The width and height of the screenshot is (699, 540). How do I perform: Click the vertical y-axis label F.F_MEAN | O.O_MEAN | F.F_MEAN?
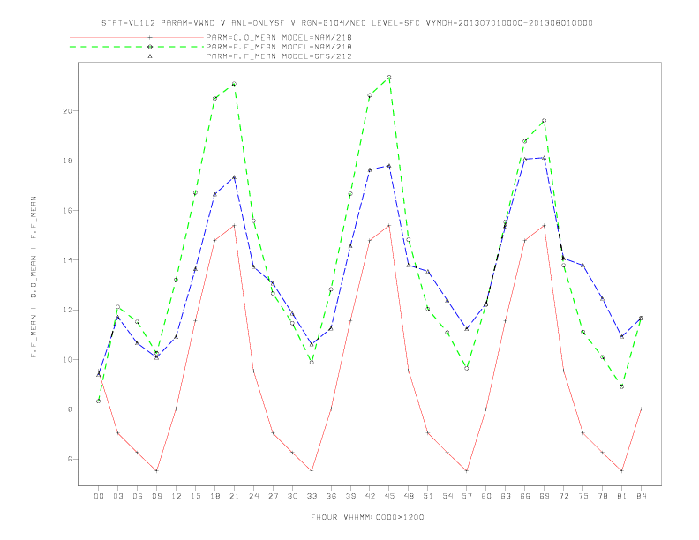pos(34,277)
